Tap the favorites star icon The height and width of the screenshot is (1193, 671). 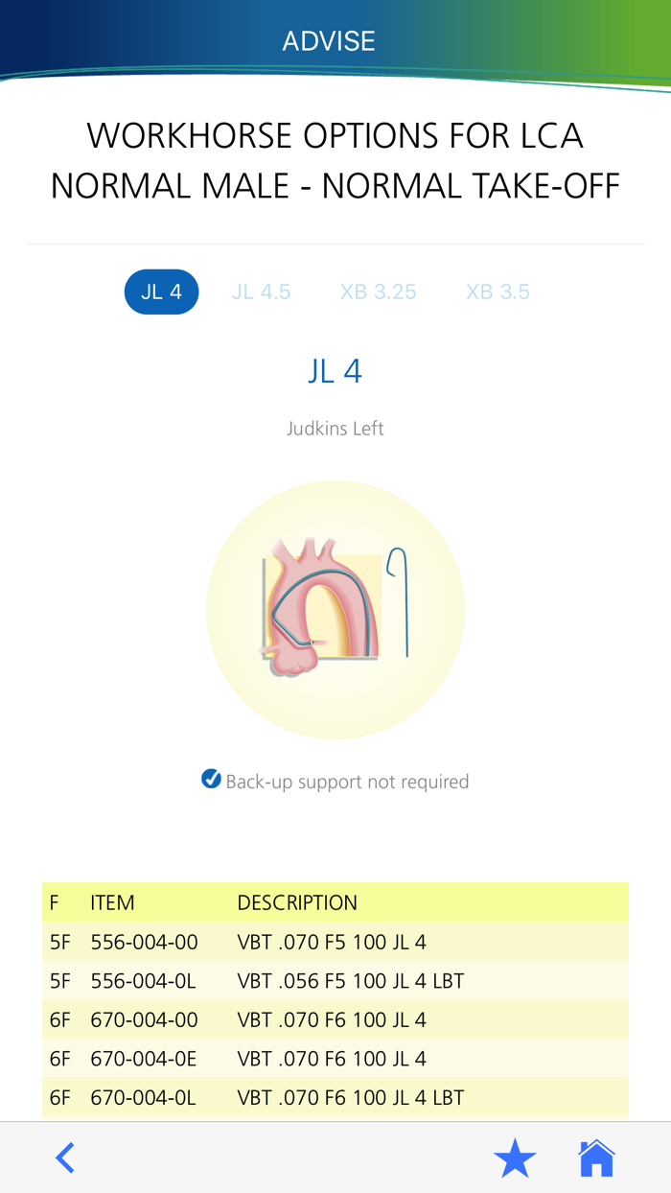click(515, 1158)
